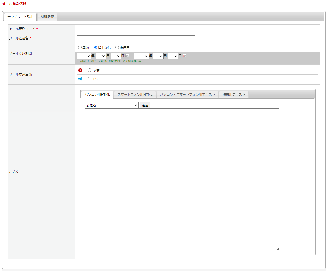Choose the 楽天 store radio button
Image resolution: width=328 pixels, height=271 pixels.
(89, 70)
